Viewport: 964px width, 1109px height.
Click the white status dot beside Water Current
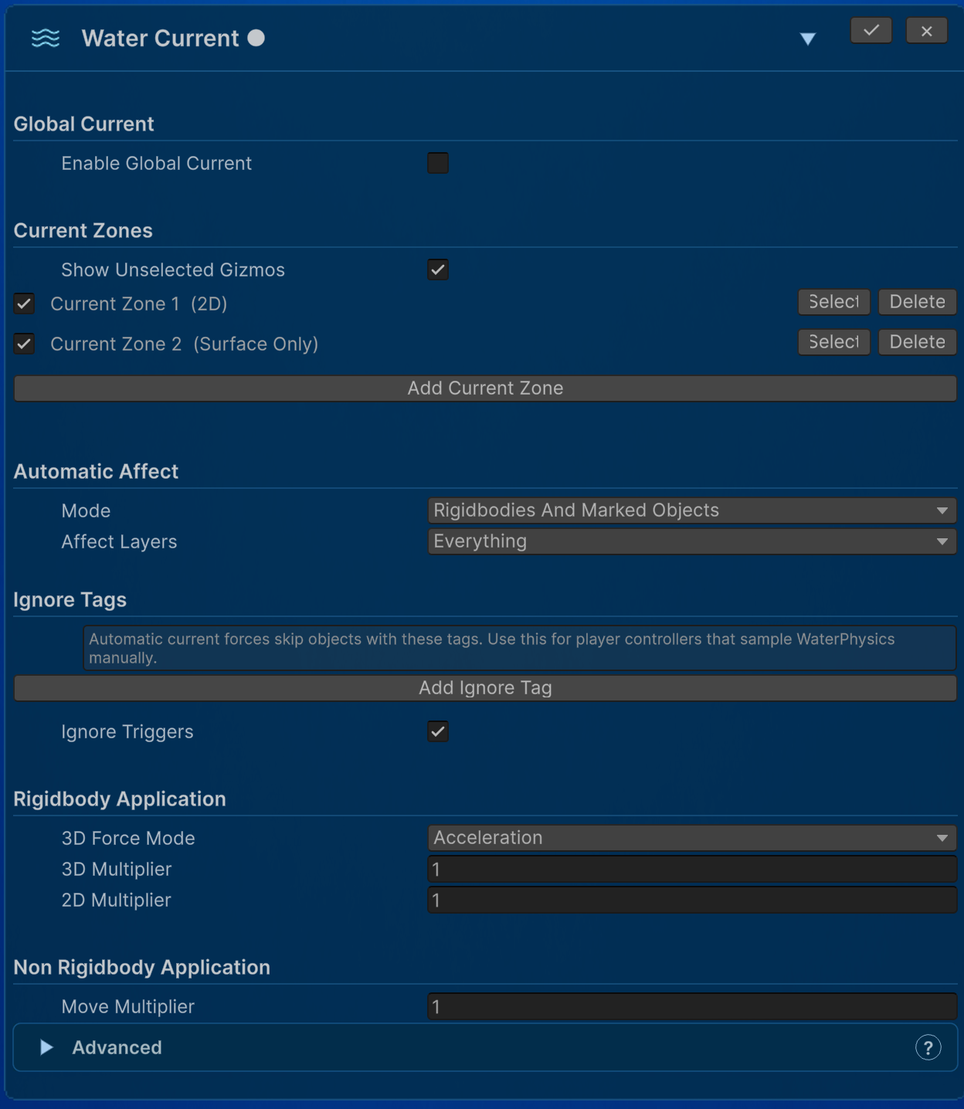click(x=256, y=38)
